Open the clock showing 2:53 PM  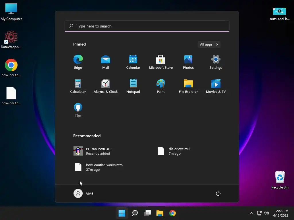(x=281, y=213)
